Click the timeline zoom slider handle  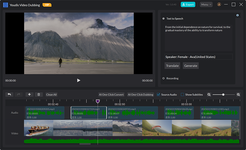(x=223, y=94)
